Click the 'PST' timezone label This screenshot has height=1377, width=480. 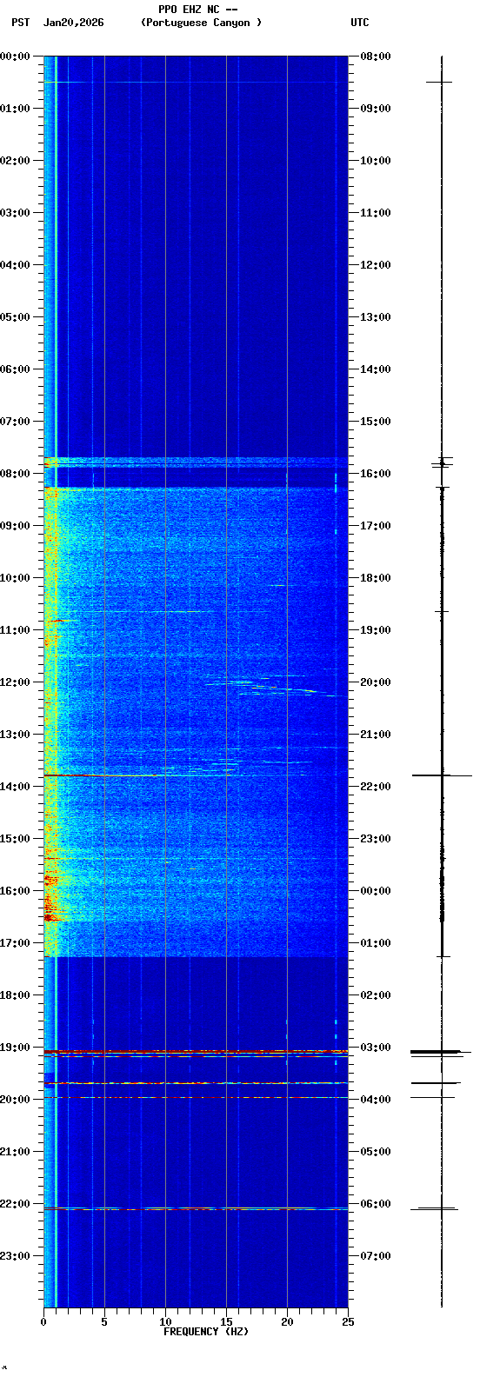[20, 23]
